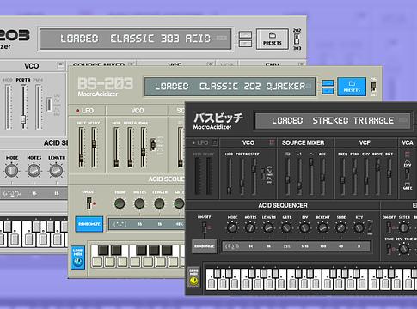Screen dimensions: 417x309
Task: Click the NOTES knob in dark sequencer
Action: click(250, 228)
